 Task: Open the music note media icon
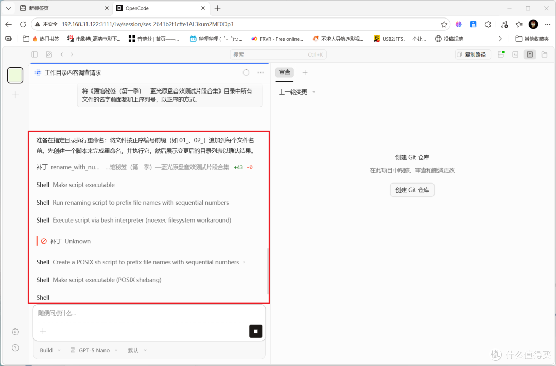[504, 24]
